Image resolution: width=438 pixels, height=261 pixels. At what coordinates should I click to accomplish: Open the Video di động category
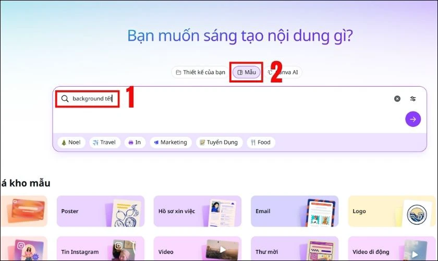coord(392,248)
